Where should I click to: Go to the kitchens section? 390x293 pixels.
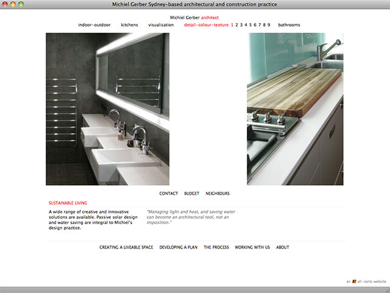tap(129, 25)
